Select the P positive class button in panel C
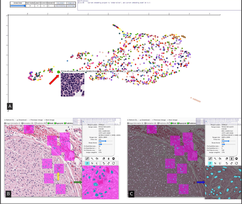Image resolution: width=242 pixels, height=204 pixels. 210,163
